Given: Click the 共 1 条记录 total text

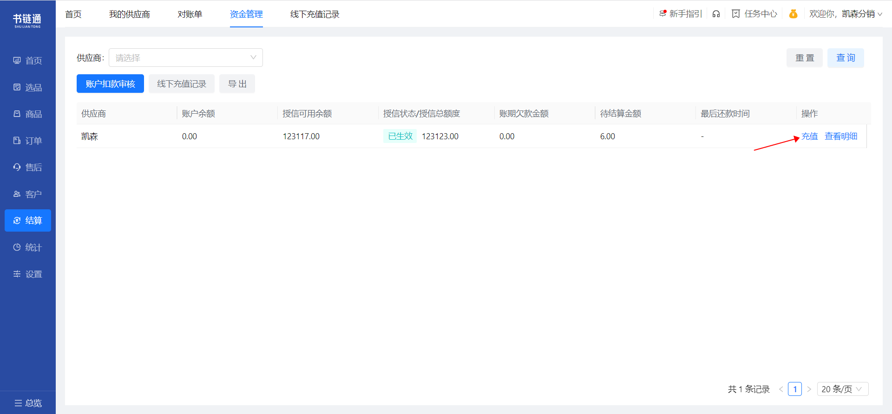Looking at the screenshot, I should pos(749,389).
